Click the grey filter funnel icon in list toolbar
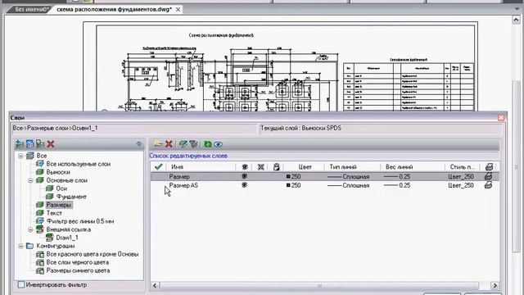Viewport: 524px width, 295px height. (x=193, y=144)
